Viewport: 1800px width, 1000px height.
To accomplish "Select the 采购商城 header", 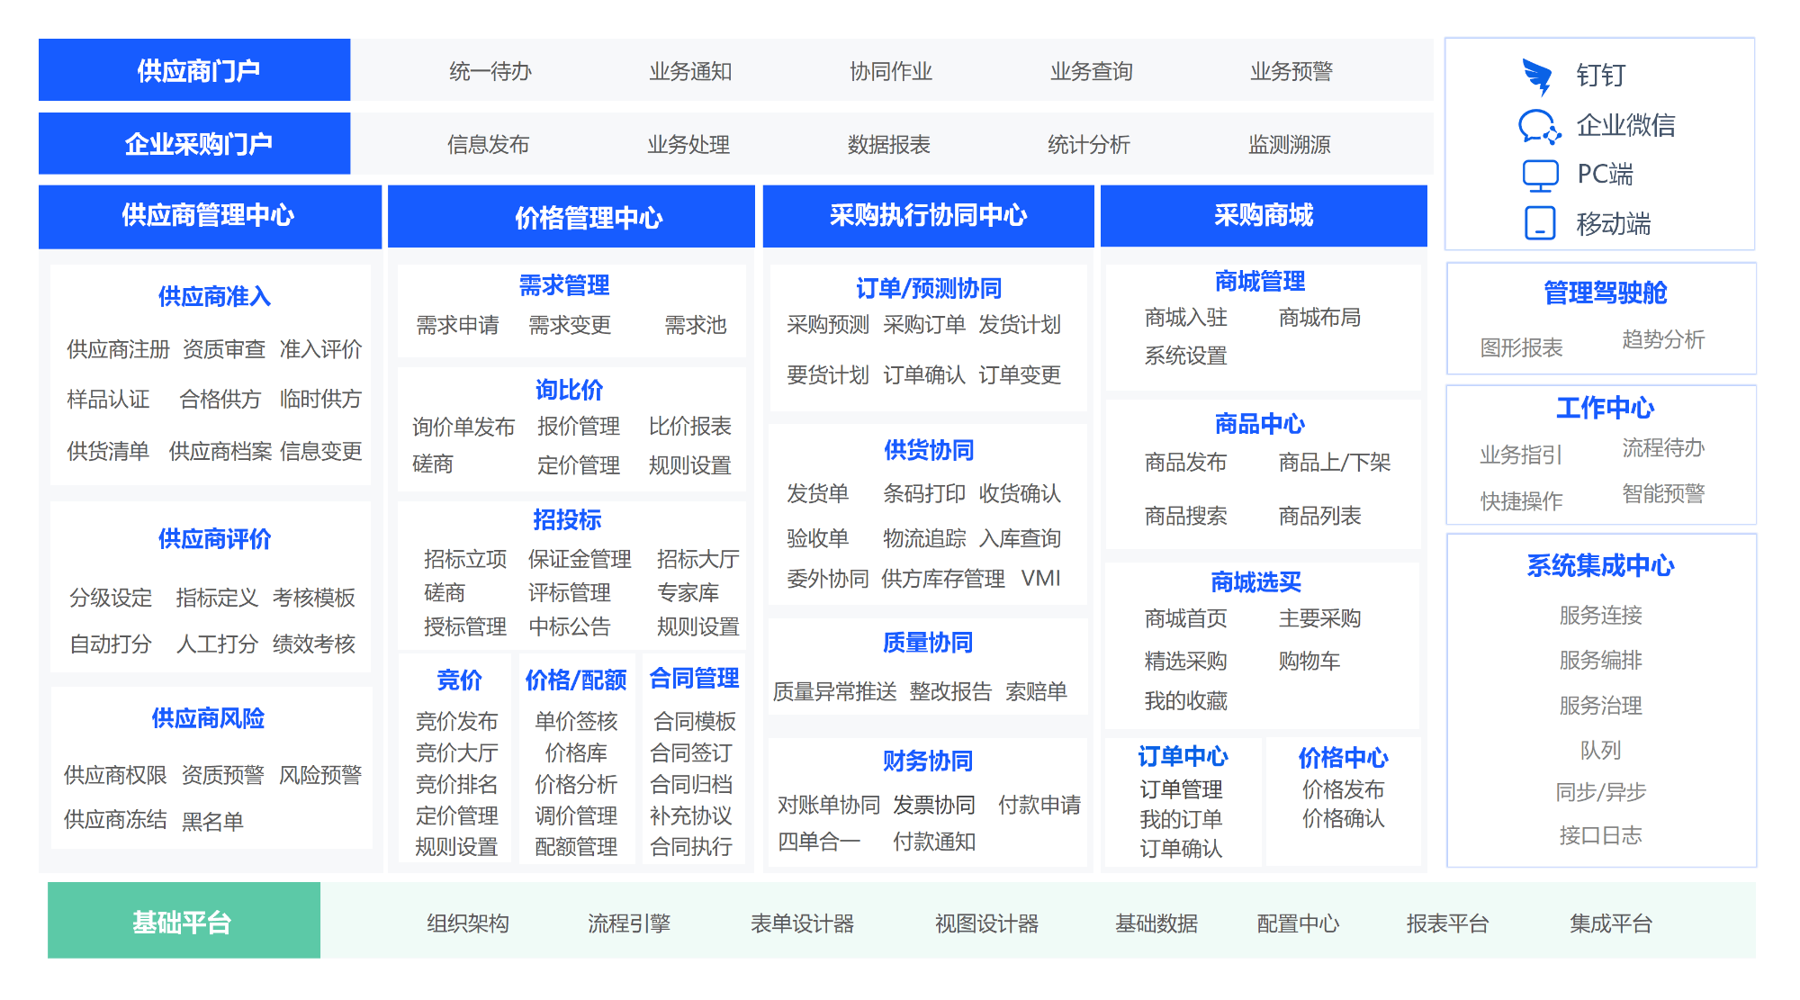I will click(1264, 216).
